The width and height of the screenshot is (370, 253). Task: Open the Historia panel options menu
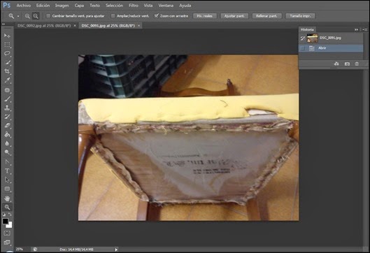365,29
